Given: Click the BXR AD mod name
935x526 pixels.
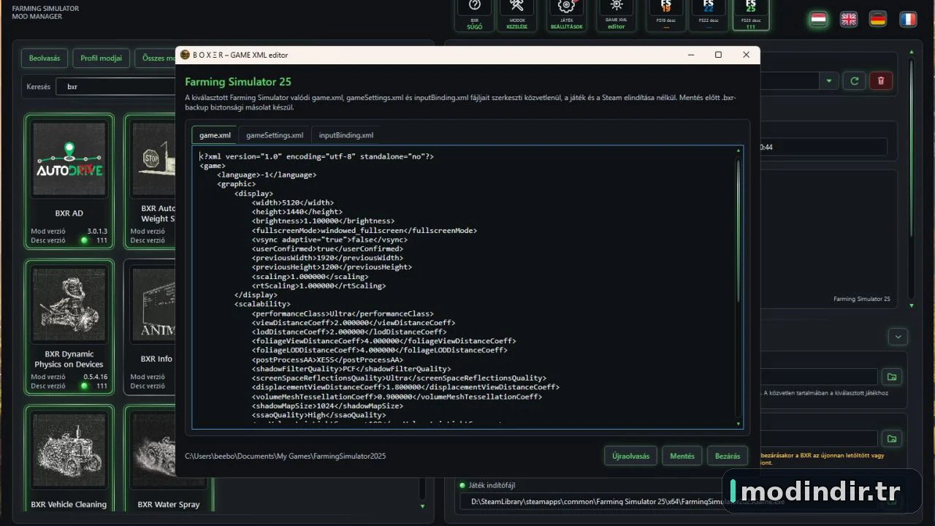Looking at the screenshot, I should (x=69, y=213).
